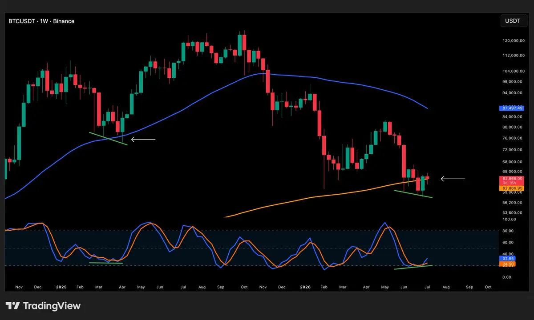Click the 84,000.00 price axis label

[x=513, y=117]
